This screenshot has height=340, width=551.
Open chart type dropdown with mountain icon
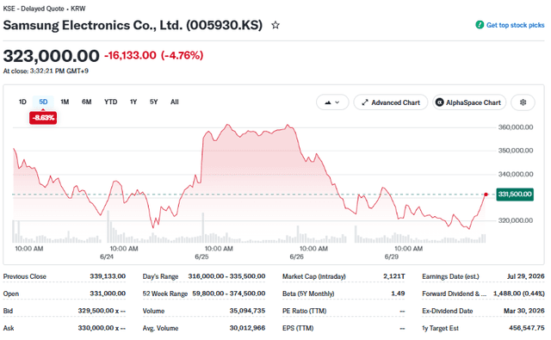(332, 102)
